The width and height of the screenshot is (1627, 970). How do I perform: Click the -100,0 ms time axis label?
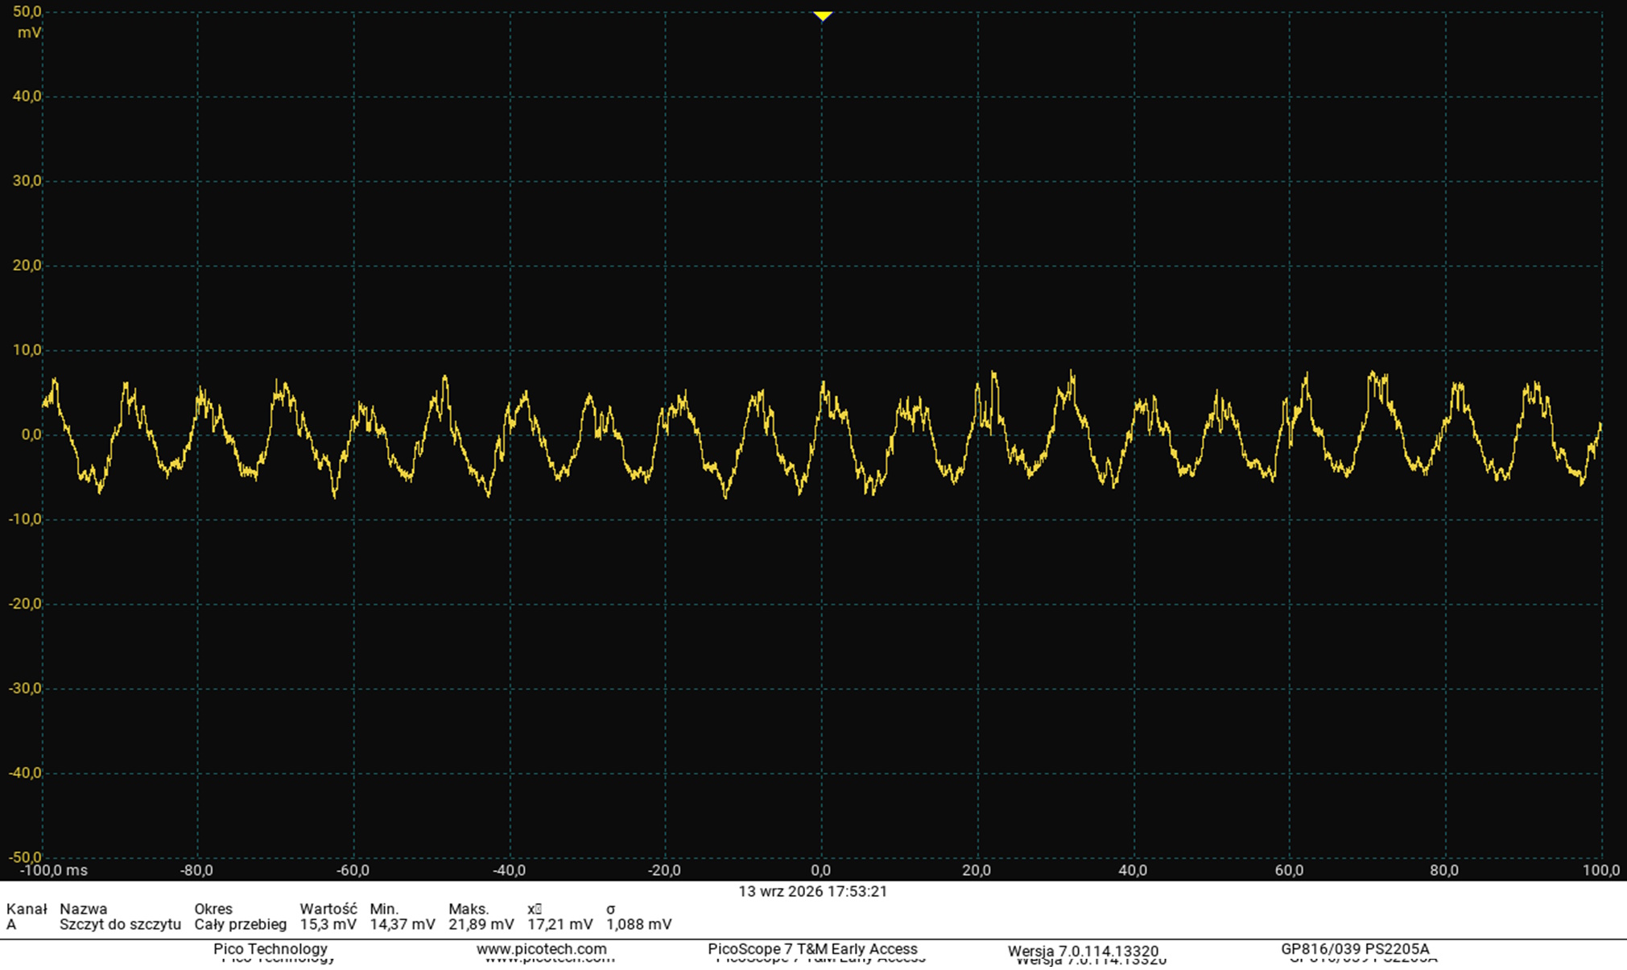coord(54,871)
